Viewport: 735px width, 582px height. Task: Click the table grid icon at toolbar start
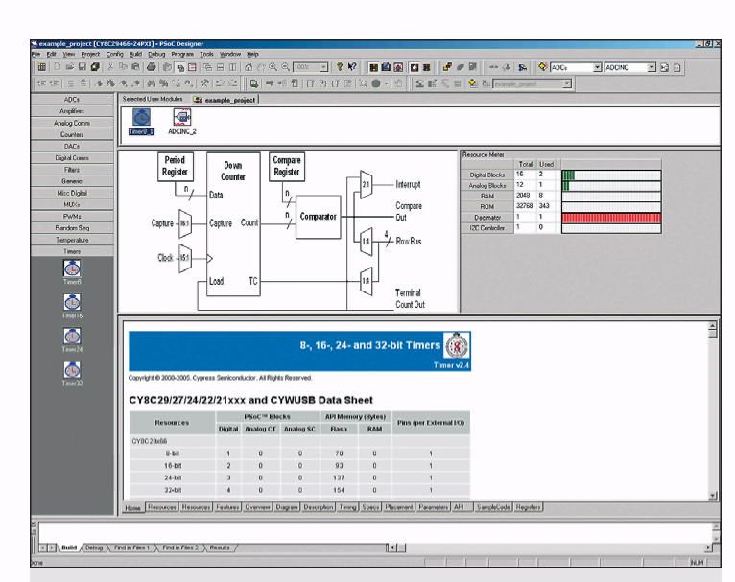tap(41, 67)
